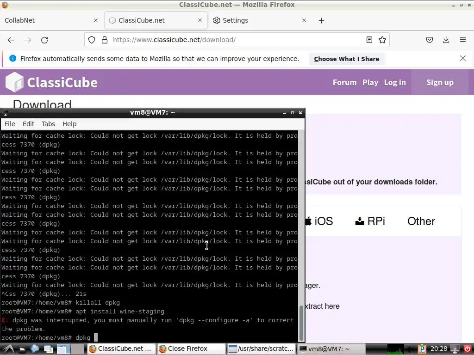
Task: Click the 20:28 clock in tray
Action: (439, 349)
